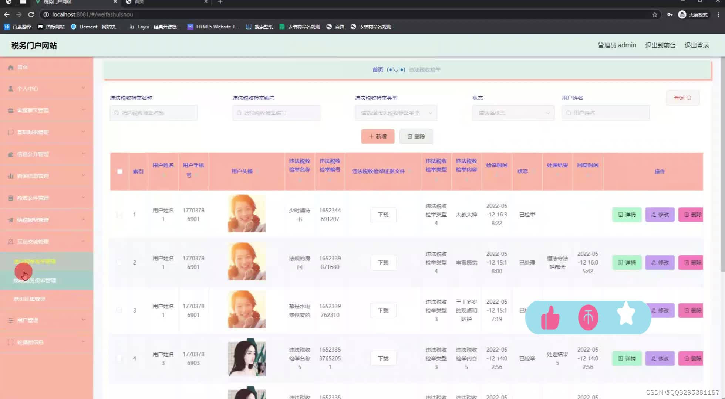Screen dimensions: 725x399
Task: Expand the 个人中心 sidebar menu arrow
Action: click(x=83, y=88)
